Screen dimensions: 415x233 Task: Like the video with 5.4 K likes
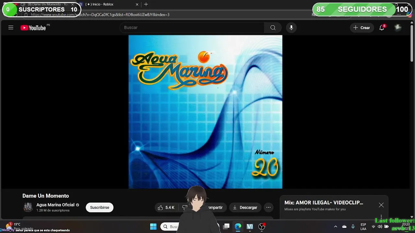point(166,207)
